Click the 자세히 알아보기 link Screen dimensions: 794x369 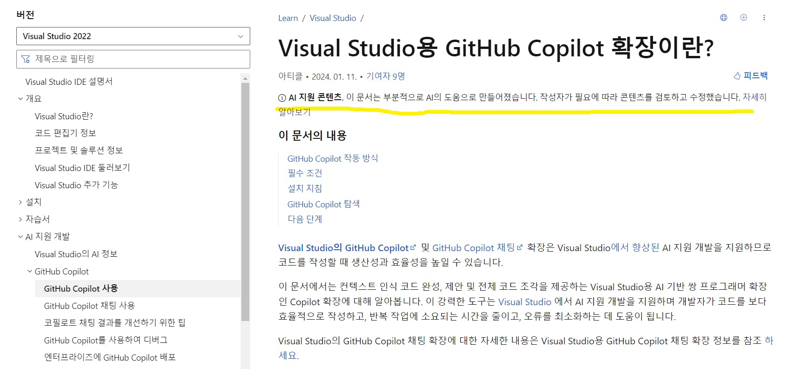pos(754,97)
